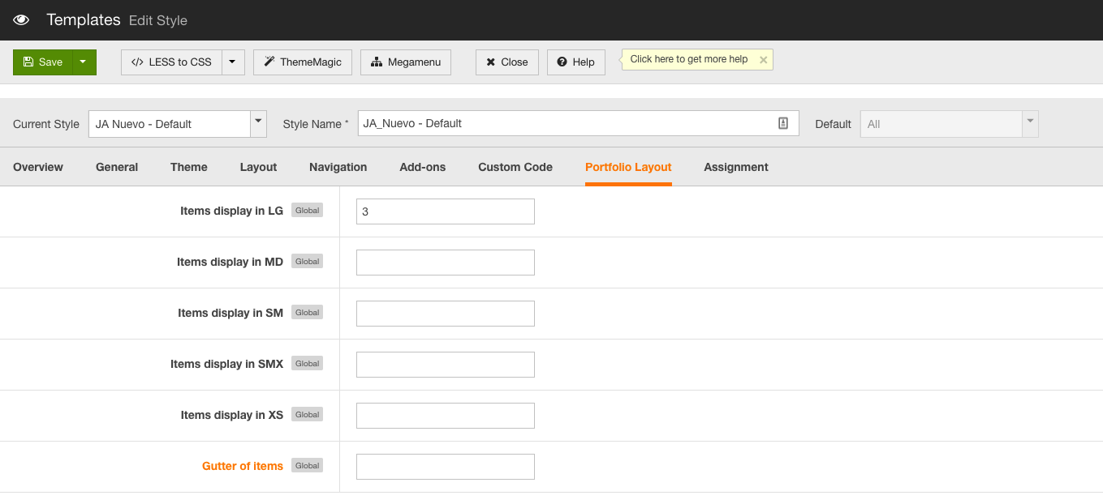
Task: Open the Add-ons tab
Action: 422,167
